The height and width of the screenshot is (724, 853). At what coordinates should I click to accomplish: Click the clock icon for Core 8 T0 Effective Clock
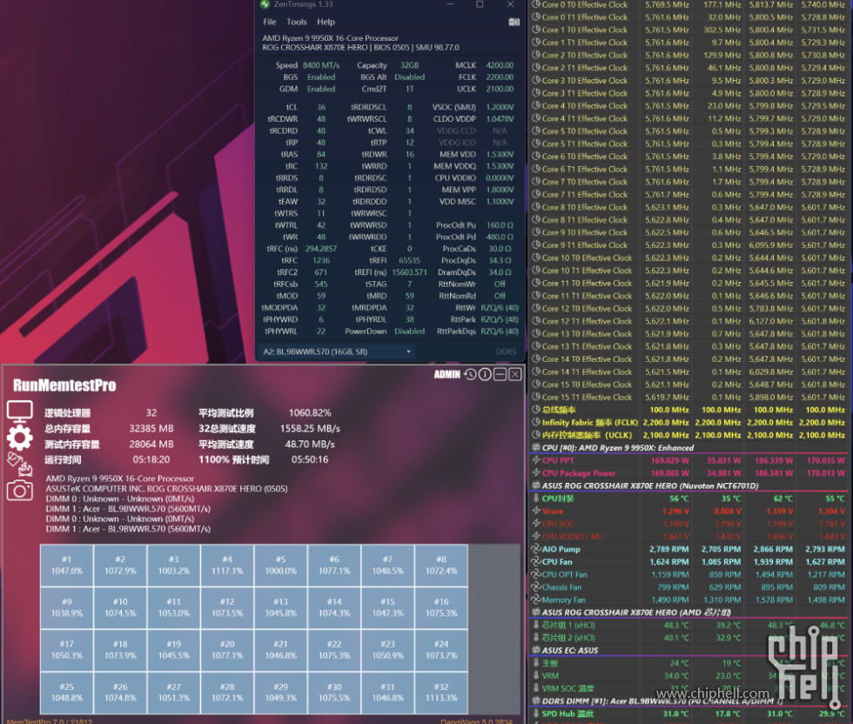point(536,207)
